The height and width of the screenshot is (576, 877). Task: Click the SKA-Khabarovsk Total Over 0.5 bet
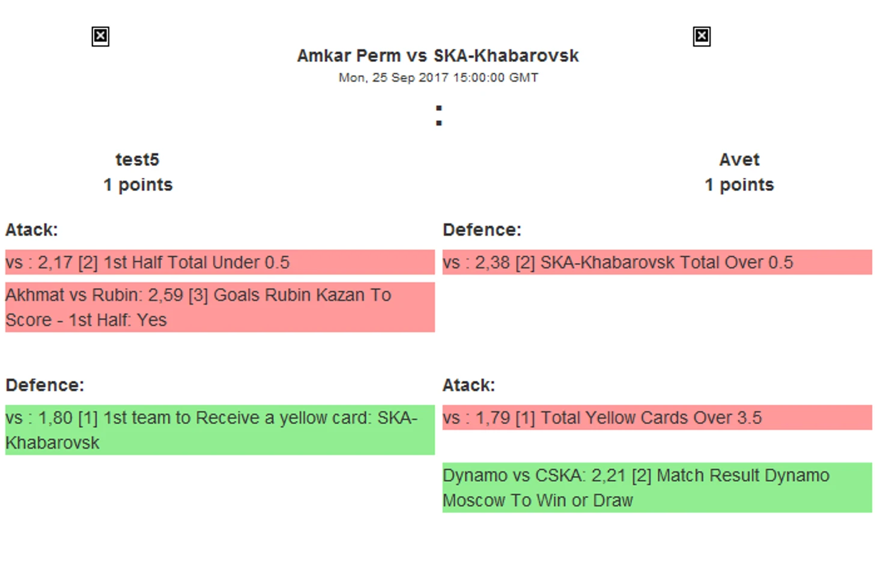657,262
